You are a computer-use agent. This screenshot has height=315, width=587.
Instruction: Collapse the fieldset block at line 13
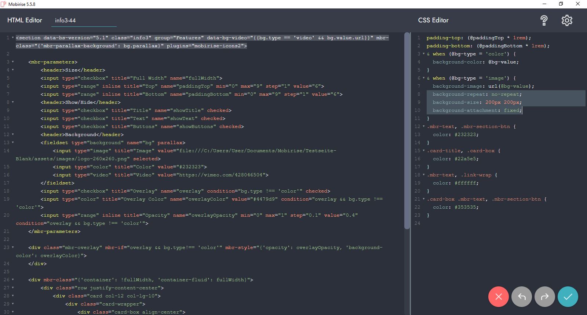coord(13,143)
